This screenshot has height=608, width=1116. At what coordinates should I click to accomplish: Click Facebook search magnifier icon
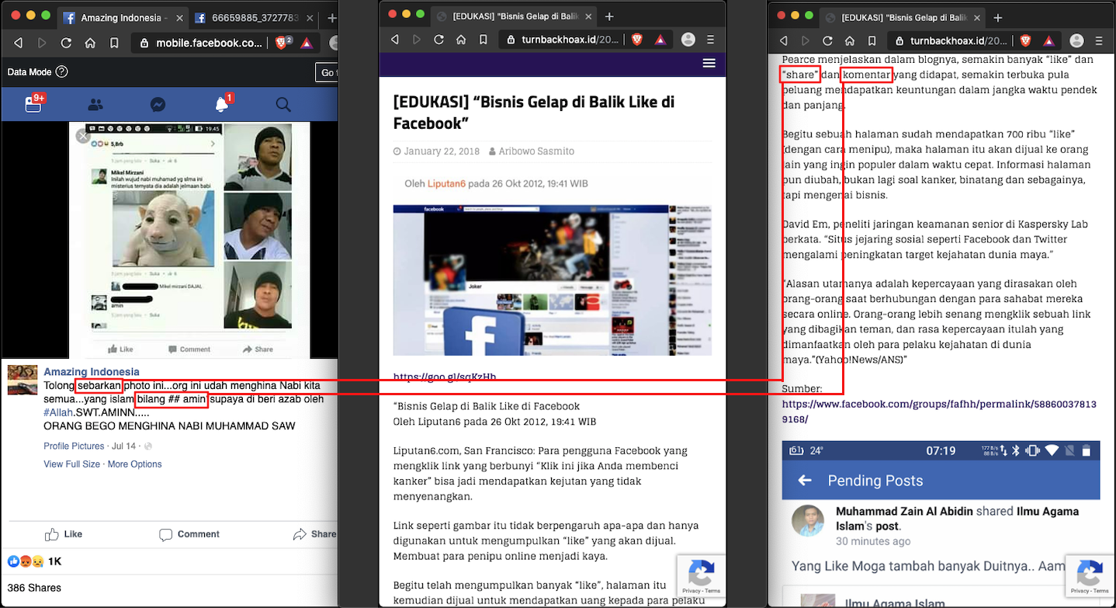click(x=283, y=105)
